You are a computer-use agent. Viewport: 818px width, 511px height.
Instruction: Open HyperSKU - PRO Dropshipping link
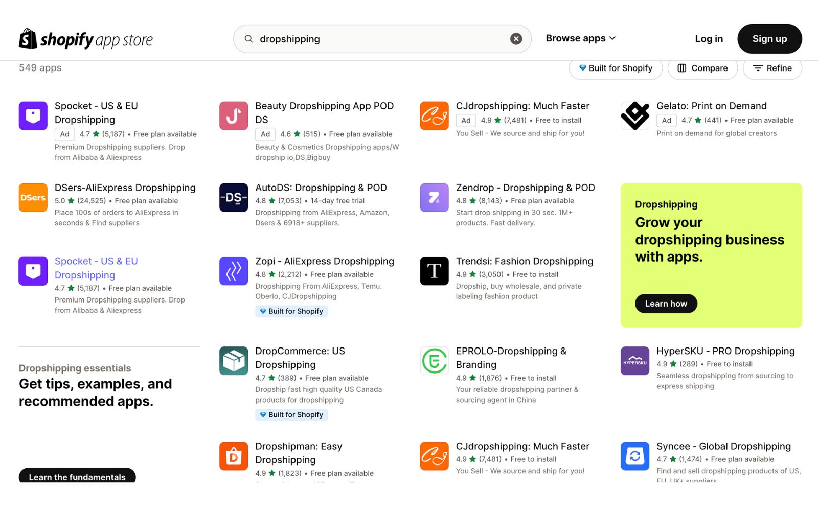[725, 351]
